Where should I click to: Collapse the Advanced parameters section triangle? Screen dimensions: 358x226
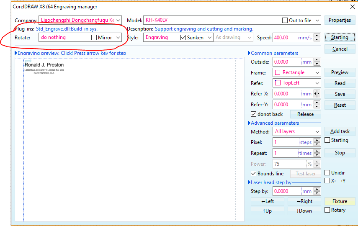click(249, 123)
